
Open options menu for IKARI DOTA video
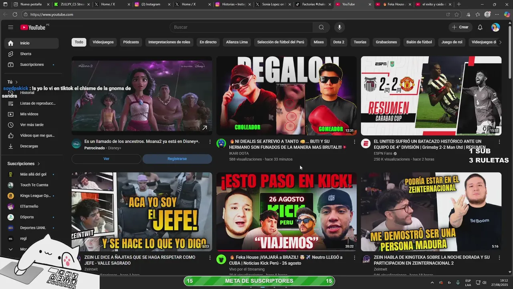pos(354,142)
